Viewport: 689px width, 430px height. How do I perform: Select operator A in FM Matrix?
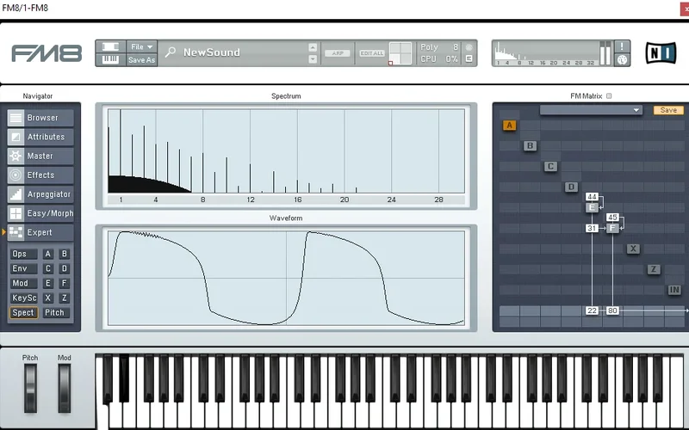point(509,126)
